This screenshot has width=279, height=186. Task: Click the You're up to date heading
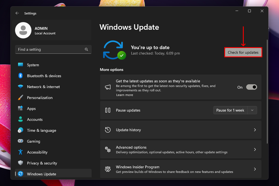(150, 47)
